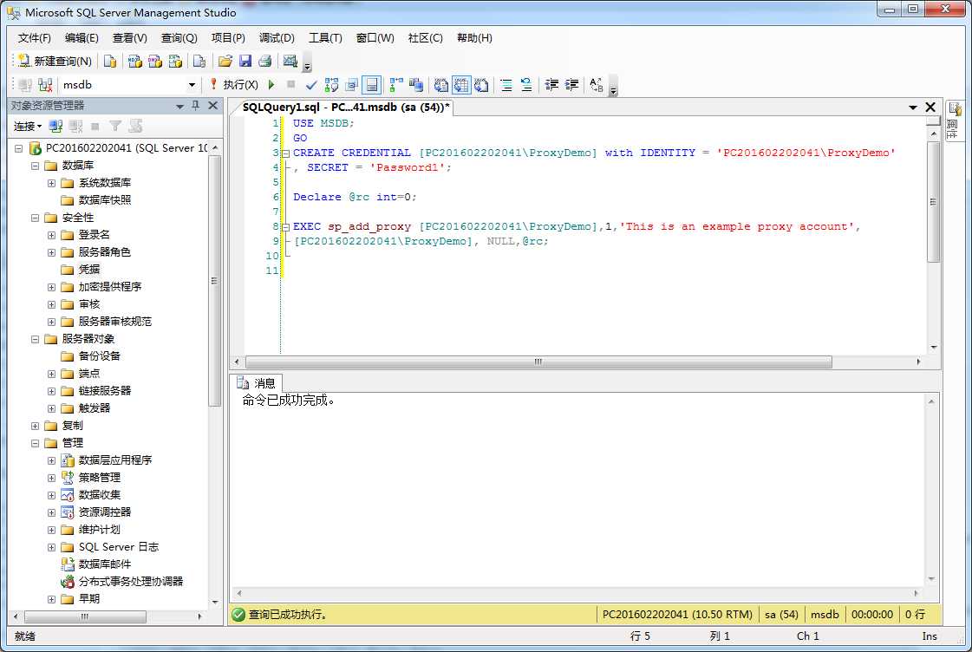Screen dimensions: 972x652
Task: Open the 查询(Q) menu
Action: 179,38
